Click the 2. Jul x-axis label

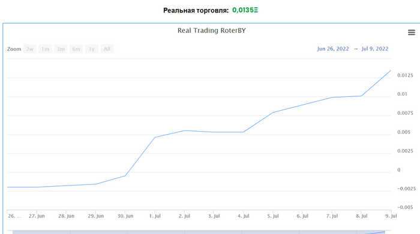184,216
